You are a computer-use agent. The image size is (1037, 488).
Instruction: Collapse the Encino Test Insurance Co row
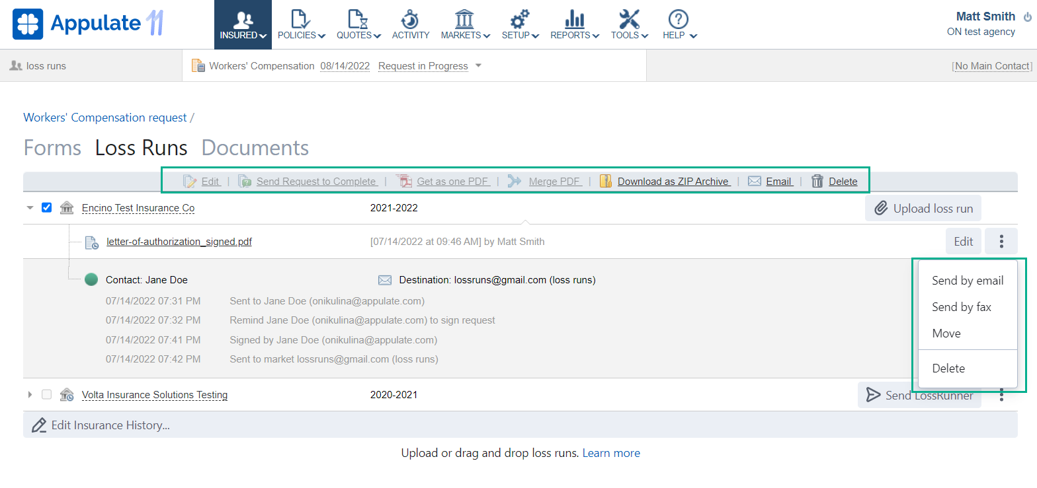(x=30, y=208)
